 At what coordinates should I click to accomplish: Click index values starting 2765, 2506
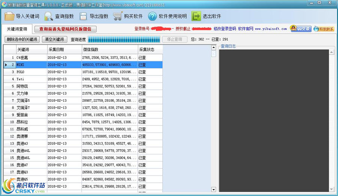[x=110, y=57]
